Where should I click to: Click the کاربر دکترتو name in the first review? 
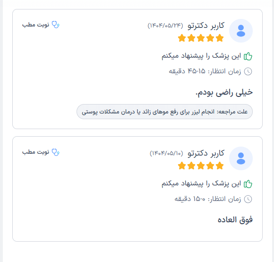click(206, 26)
